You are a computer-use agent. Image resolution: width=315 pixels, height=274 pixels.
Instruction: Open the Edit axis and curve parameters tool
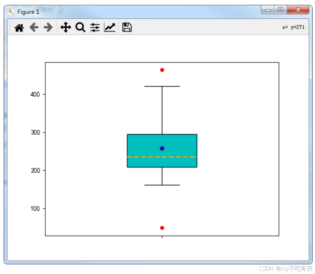click(x=110, y=27)
